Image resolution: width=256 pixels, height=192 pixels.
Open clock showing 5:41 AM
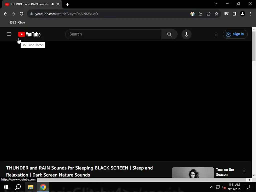tap(234, 187)
